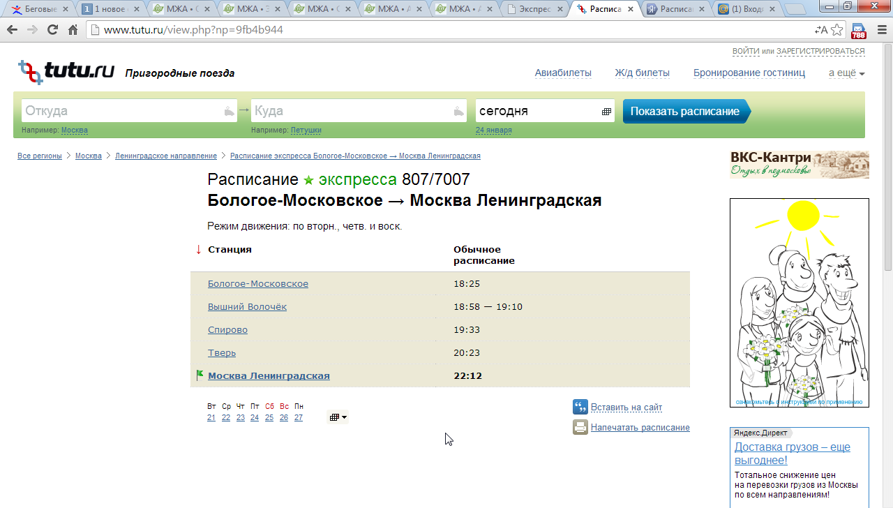Open the calendar dropdown below weekdays

pos(338,417)
